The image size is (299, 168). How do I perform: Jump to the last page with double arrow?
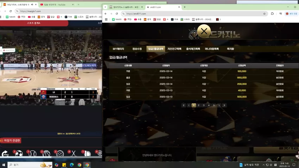224,105
